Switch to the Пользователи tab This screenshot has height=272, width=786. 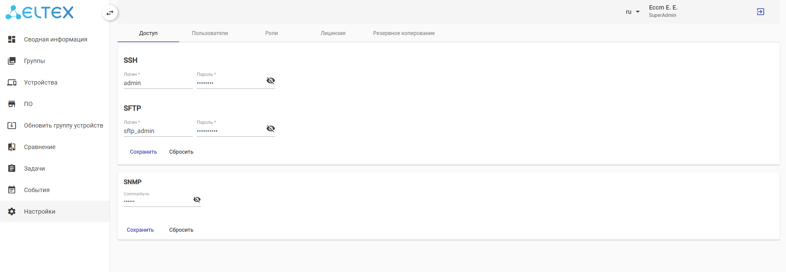click(x=210, y=33)
